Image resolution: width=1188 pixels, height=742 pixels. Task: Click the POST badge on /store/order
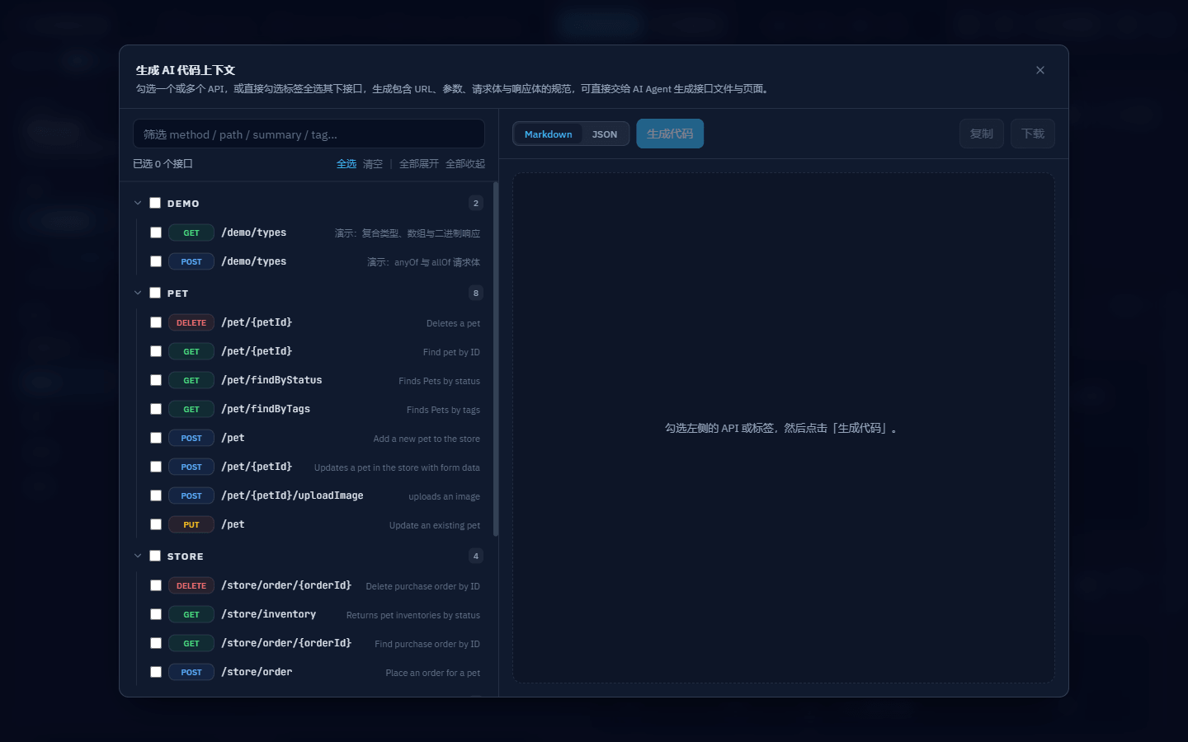(191, 672)
